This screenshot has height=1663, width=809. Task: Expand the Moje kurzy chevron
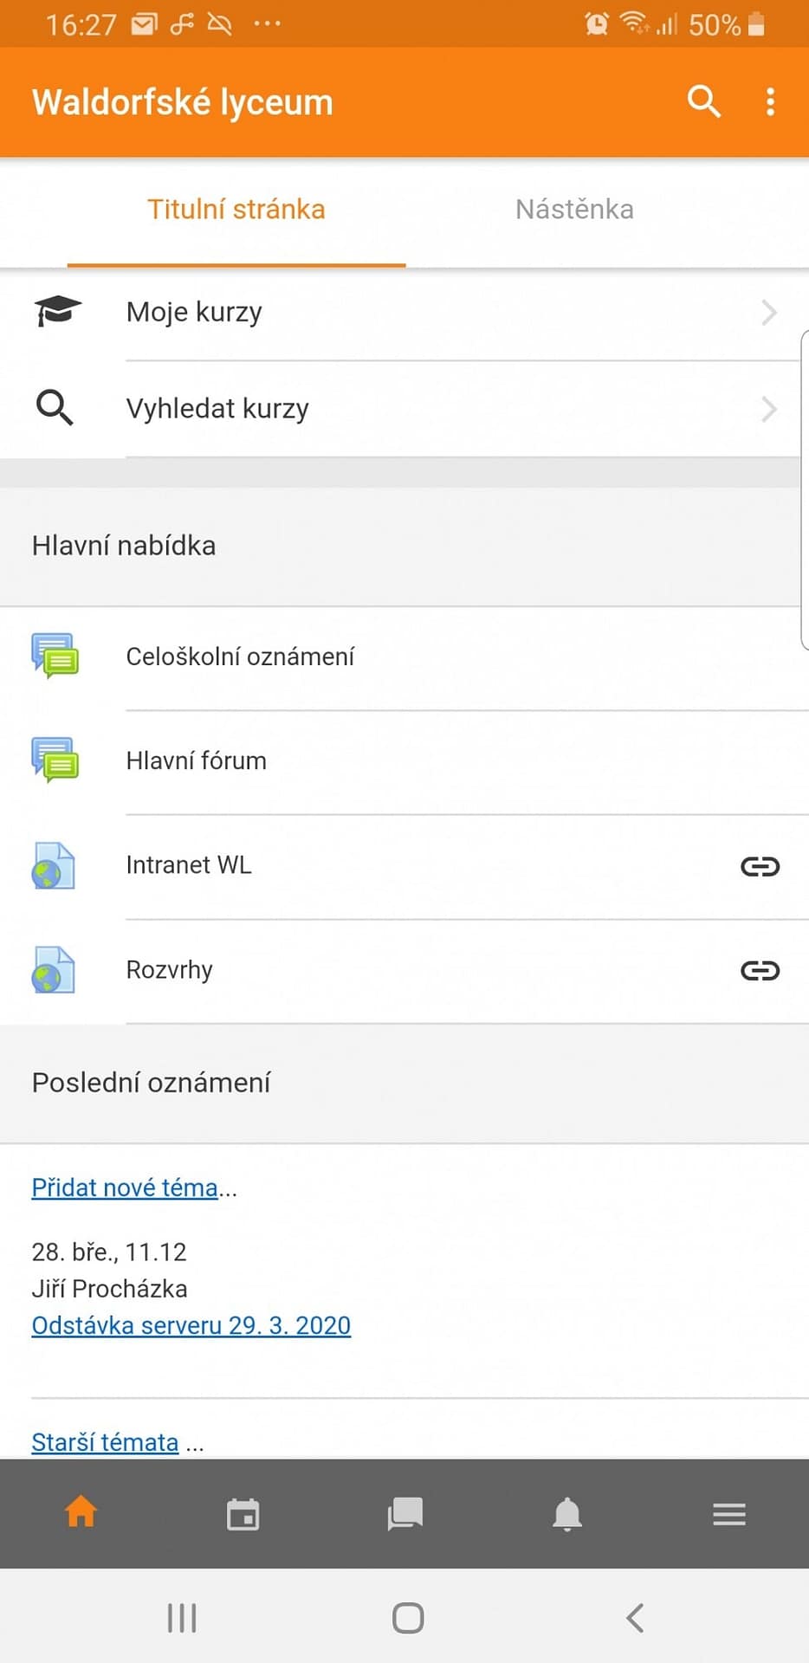(x=768, y=312)
